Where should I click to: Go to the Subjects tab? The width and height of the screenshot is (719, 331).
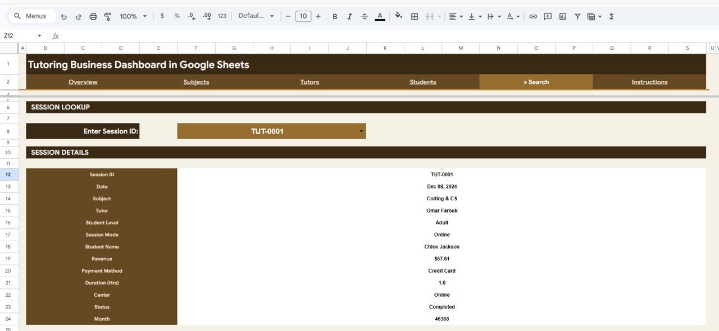(196, 82)
